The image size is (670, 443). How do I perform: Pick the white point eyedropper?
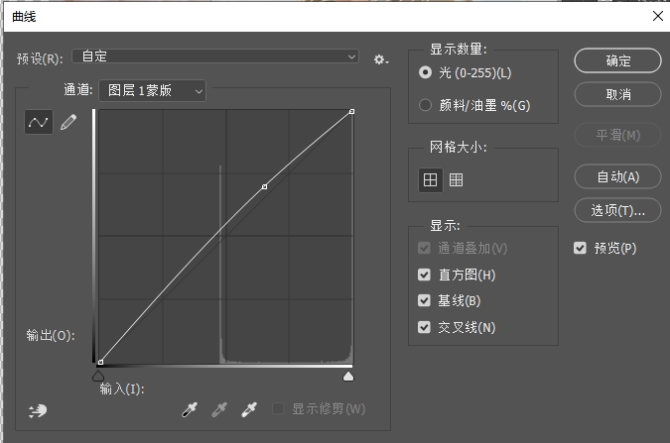251,410
